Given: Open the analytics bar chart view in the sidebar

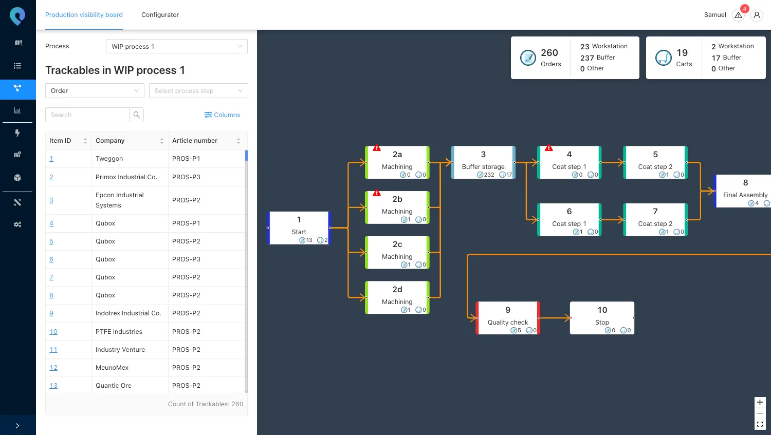Looking at the screenshot, I should pos(18,110).
